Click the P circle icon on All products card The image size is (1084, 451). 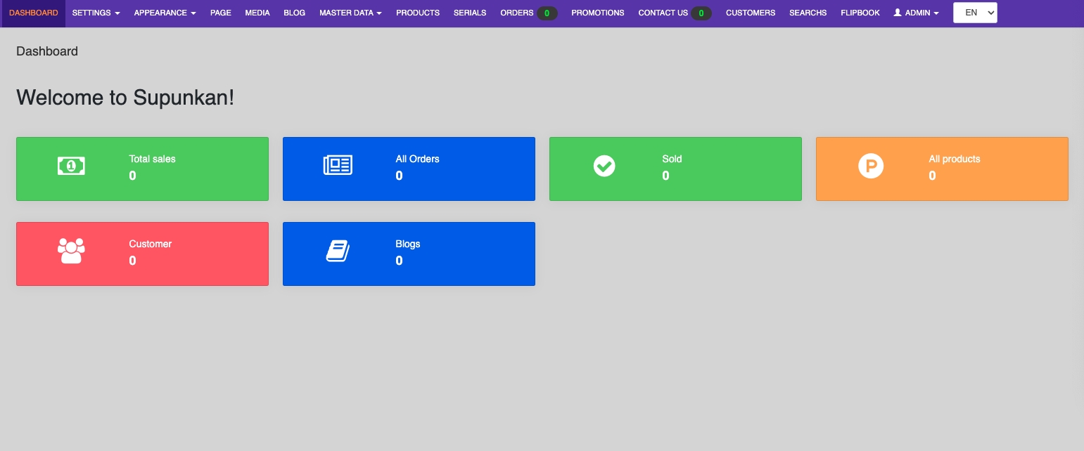(x=871, y=166)
